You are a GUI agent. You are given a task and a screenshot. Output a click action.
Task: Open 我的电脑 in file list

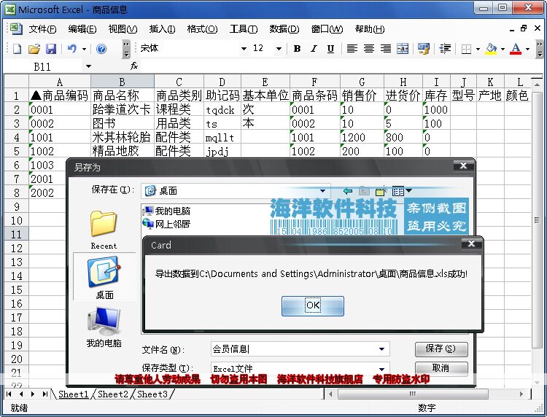click(x=167, y=211)
